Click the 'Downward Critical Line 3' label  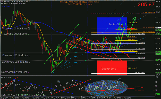(15, 72)
